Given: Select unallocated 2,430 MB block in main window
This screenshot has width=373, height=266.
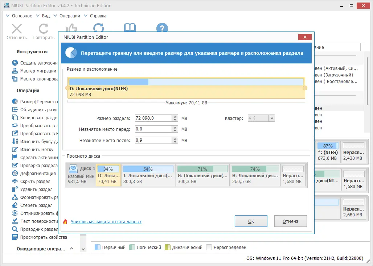Looking at the screenshot, I should pyautogui.click(x=353, y=152).
